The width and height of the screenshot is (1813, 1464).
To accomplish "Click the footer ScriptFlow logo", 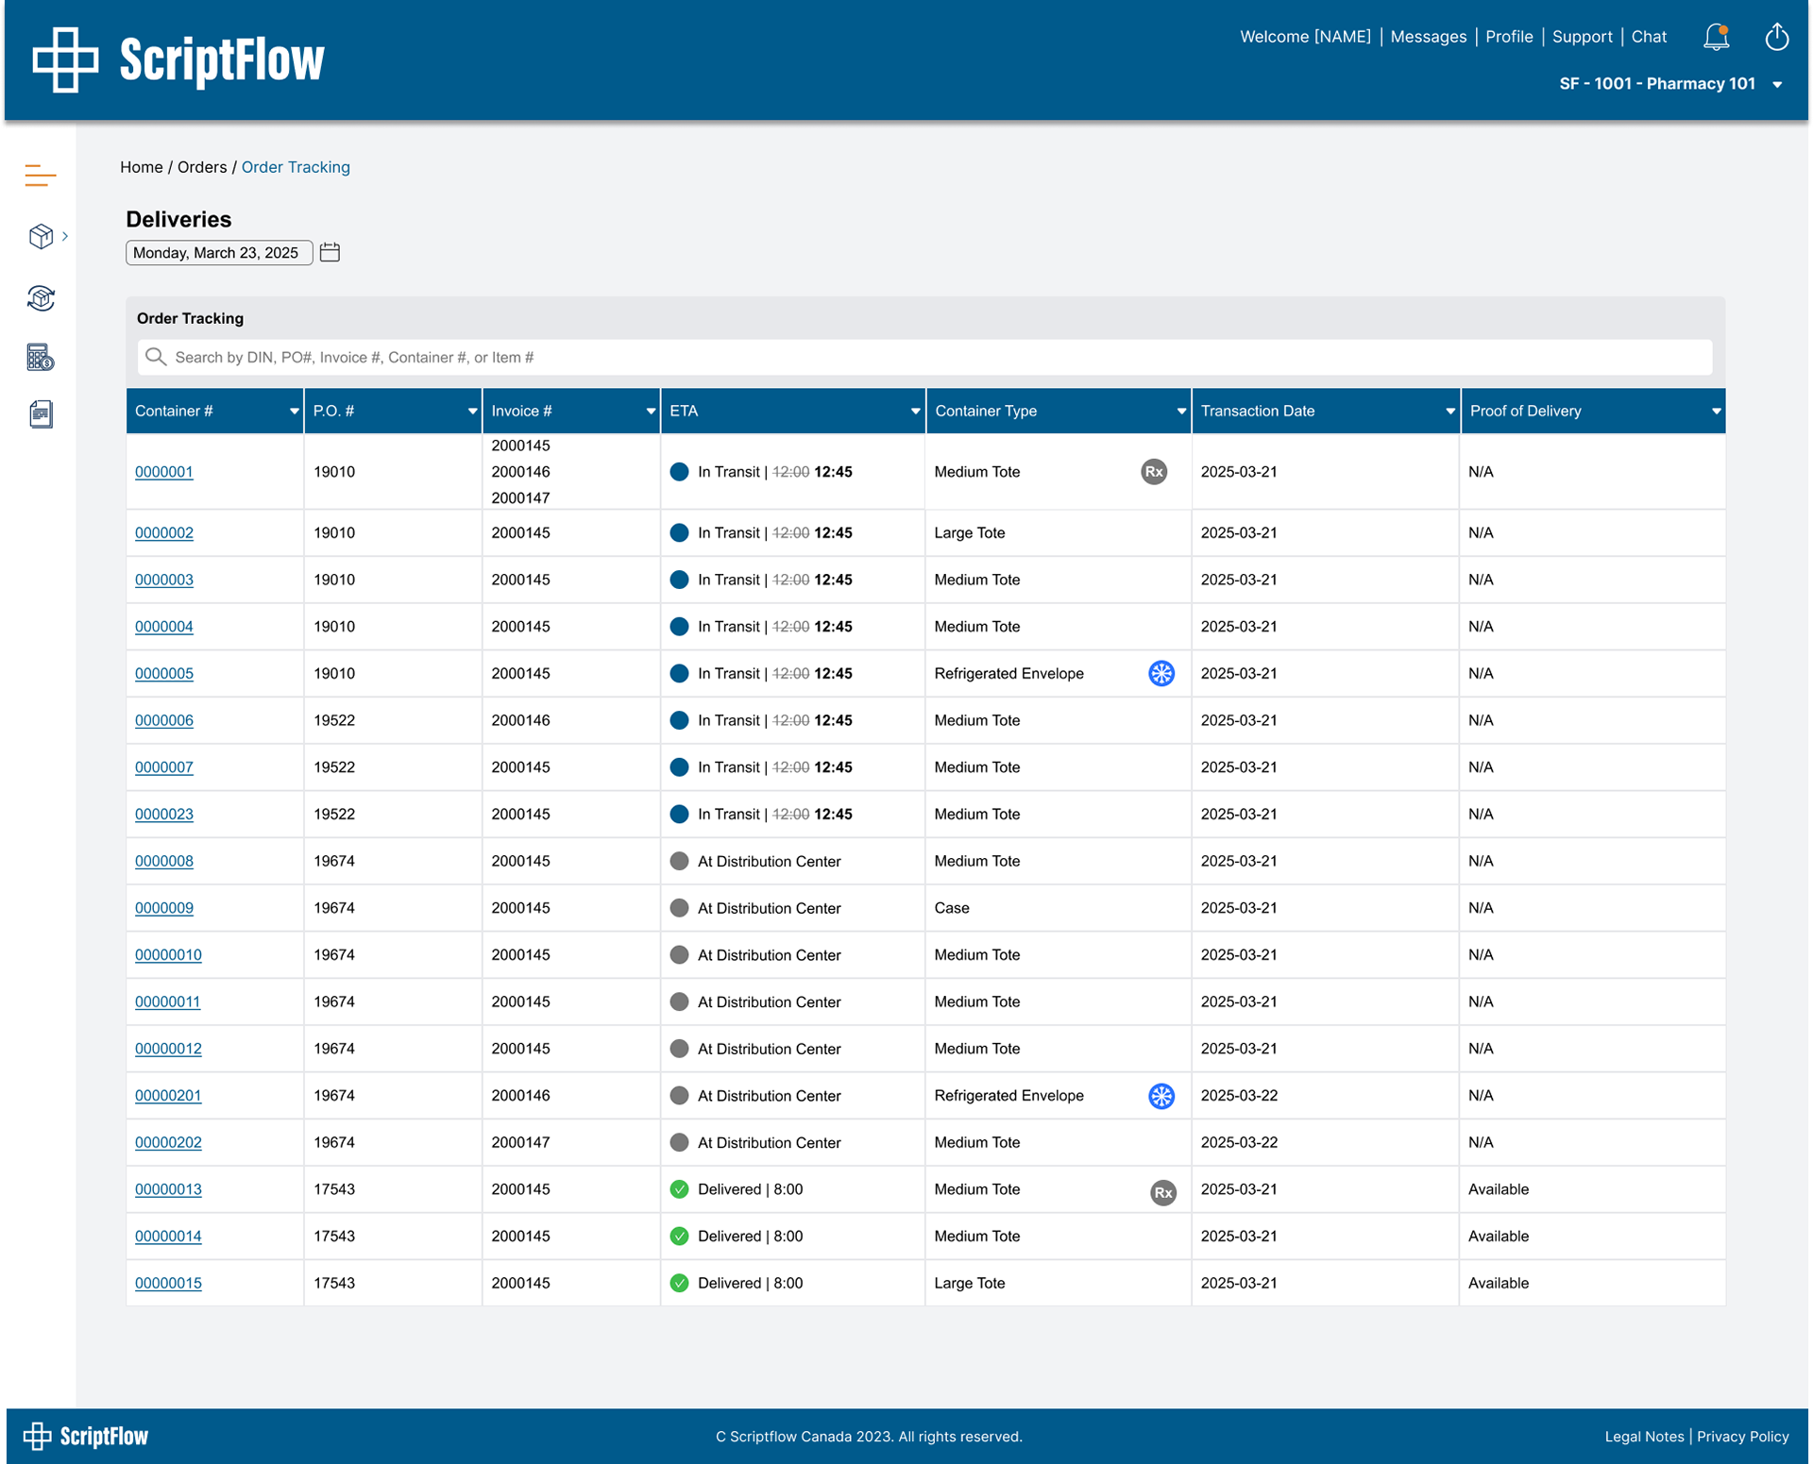I will (x=86, y=1436).
